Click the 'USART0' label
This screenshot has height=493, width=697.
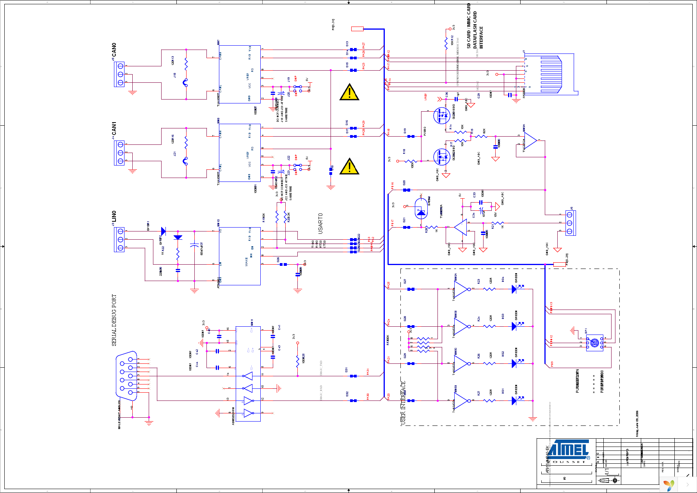320,223
